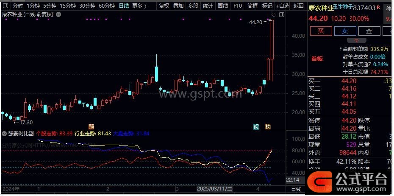This screenshot has height=196, width=394.
Task: Click the 当前封单额 335.9万 row
Action: (364, 49)
